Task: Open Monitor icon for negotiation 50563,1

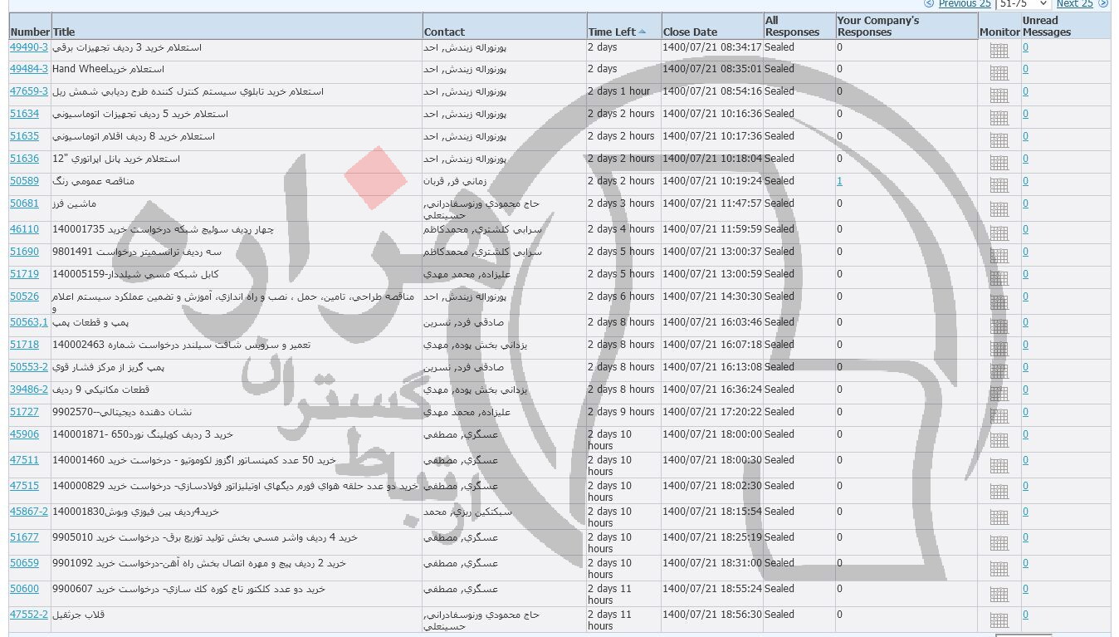Action: (x=999, y=326)
